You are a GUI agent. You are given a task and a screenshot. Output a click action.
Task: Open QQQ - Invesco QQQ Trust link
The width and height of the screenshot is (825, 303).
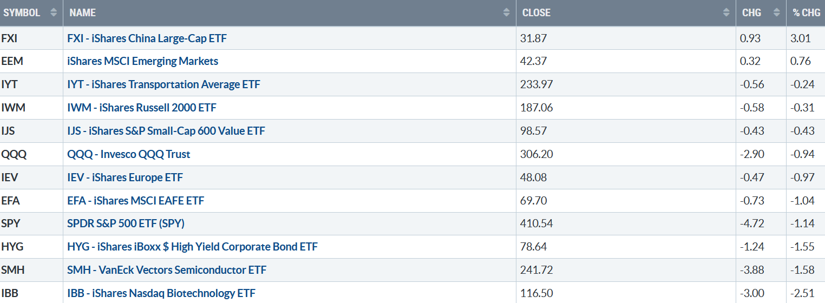pyautogui.click(x=129, y=154)
